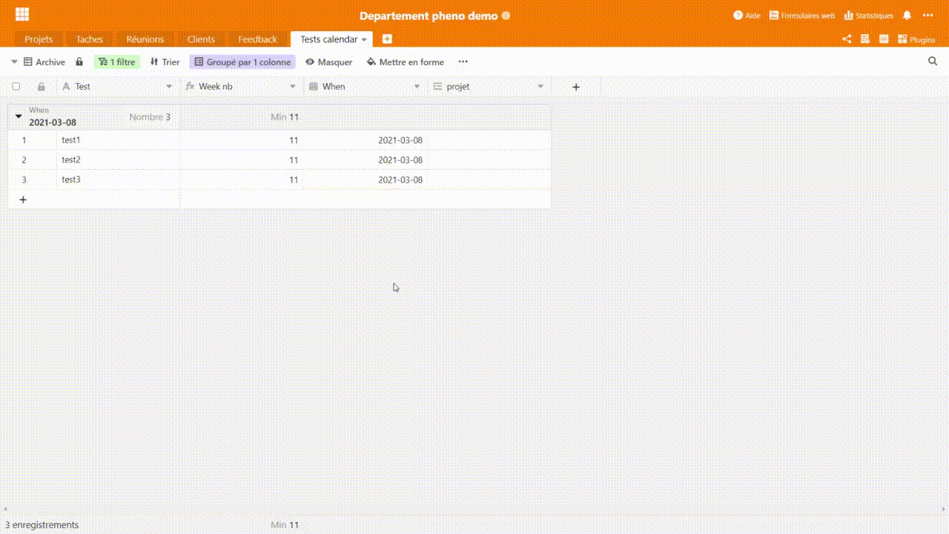Open the Plugins panel

click(916, 39)
